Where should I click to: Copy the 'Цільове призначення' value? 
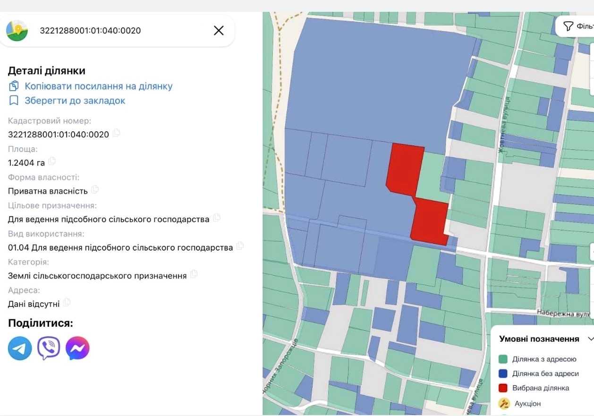click(217, 218)
